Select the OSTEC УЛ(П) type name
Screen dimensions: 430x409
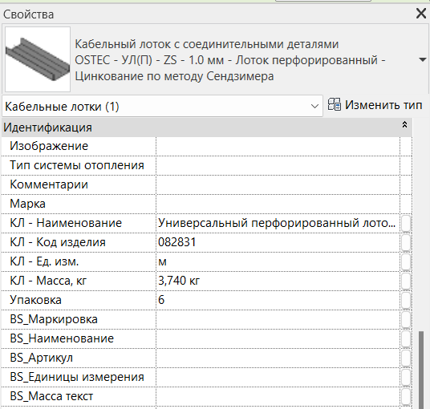[229, 60]
